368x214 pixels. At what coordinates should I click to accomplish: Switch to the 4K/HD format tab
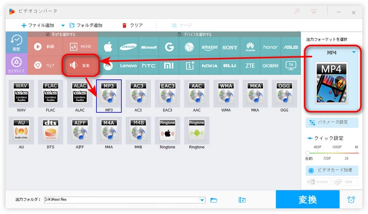point(80,46)
